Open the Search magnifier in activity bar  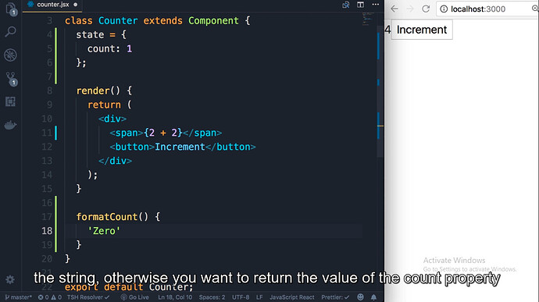click(10, 32)
